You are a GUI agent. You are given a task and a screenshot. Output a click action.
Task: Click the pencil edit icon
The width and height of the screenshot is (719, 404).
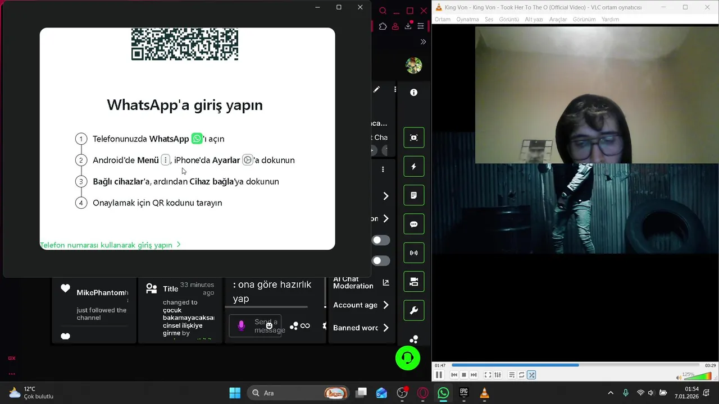[376, 89]
